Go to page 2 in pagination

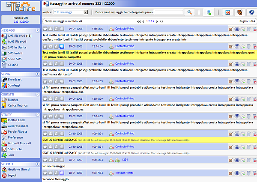click(149, 21)
